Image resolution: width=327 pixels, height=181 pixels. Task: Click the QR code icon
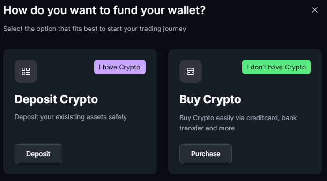point(26,71)
